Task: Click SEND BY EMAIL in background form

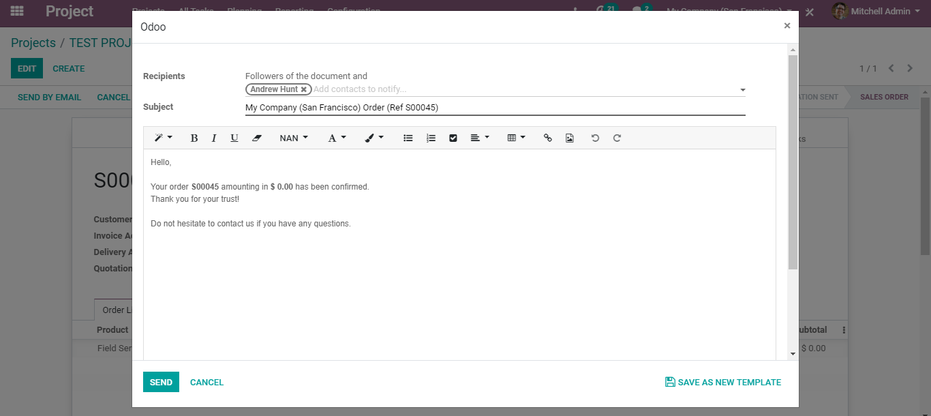Action: click(49, 97)
